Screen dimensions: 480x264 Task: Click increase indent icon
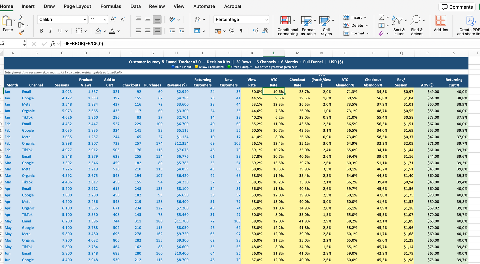(181, 31)
